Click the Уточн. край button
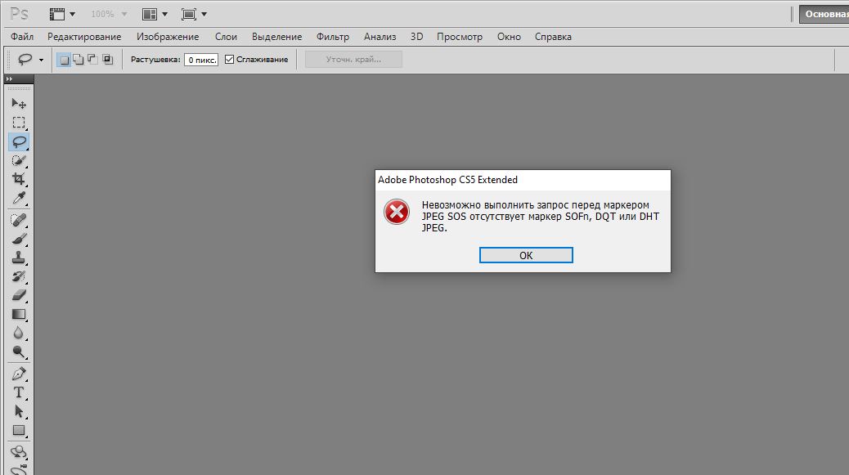This screenshot has height=475, width=849. coord(353,60)
